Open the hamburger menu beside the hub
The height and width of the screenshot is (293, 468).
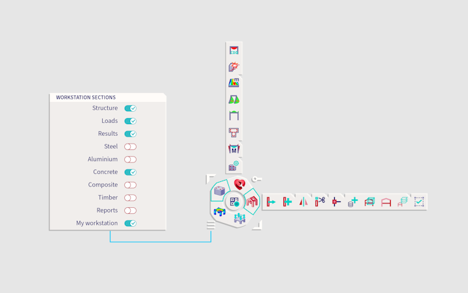coord(211,225)
